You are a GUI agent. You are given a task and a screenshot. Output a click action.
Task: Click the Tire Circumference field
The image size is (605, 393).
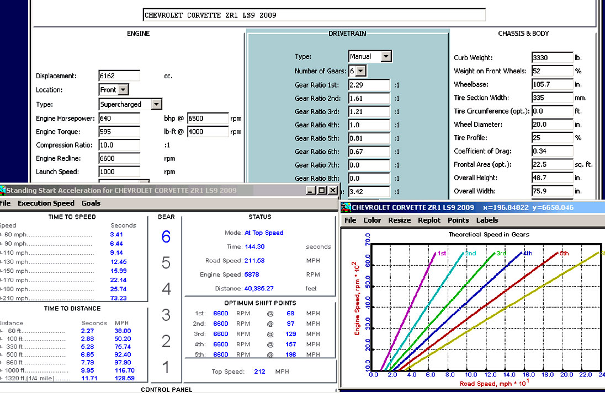552,111
